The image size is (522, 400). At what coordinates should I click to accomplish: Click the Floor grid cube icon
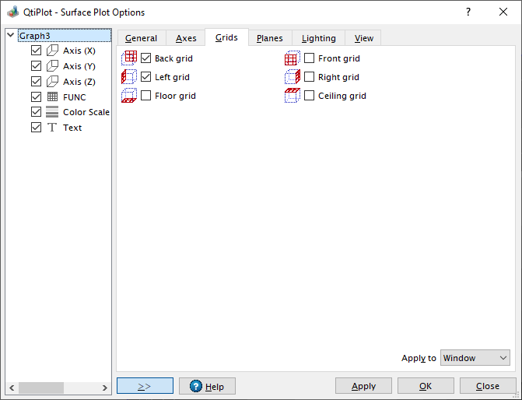(130, 96)
